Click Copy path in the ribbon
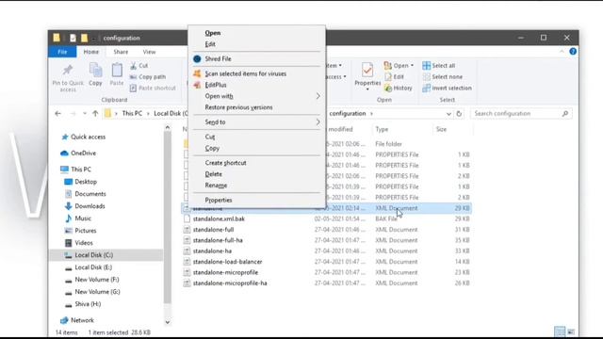 (148, 77)
